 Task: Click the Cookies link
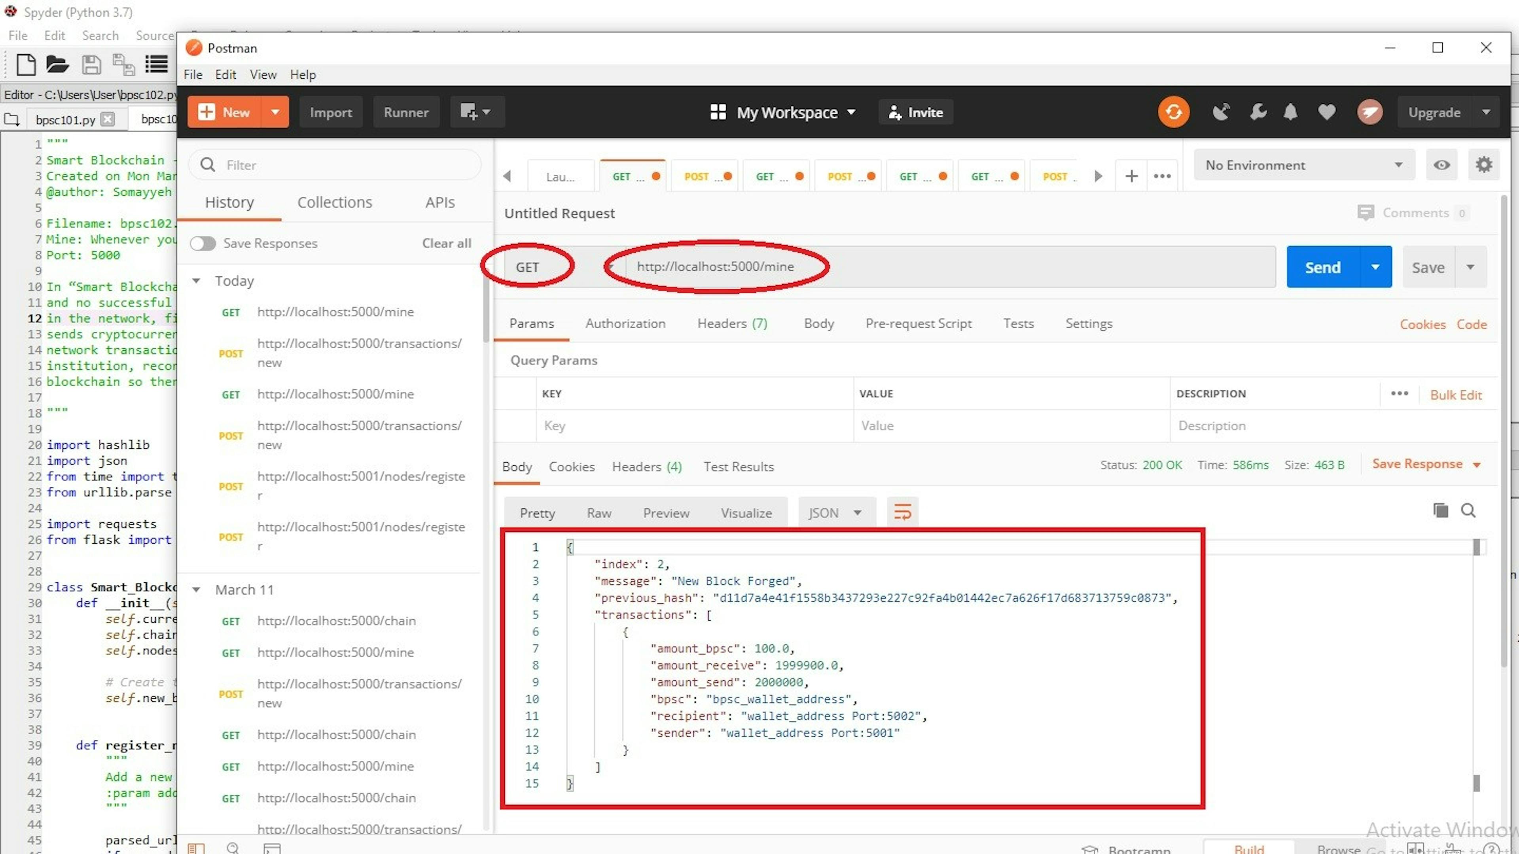(x=1422, y=324)
